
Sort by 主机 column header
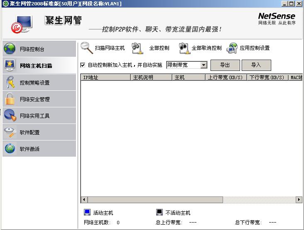pyautogui.click(x=189, y=77)
